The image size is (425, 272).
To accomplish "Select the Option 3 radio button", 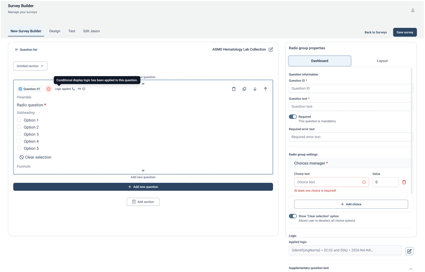I will (19, 134).
